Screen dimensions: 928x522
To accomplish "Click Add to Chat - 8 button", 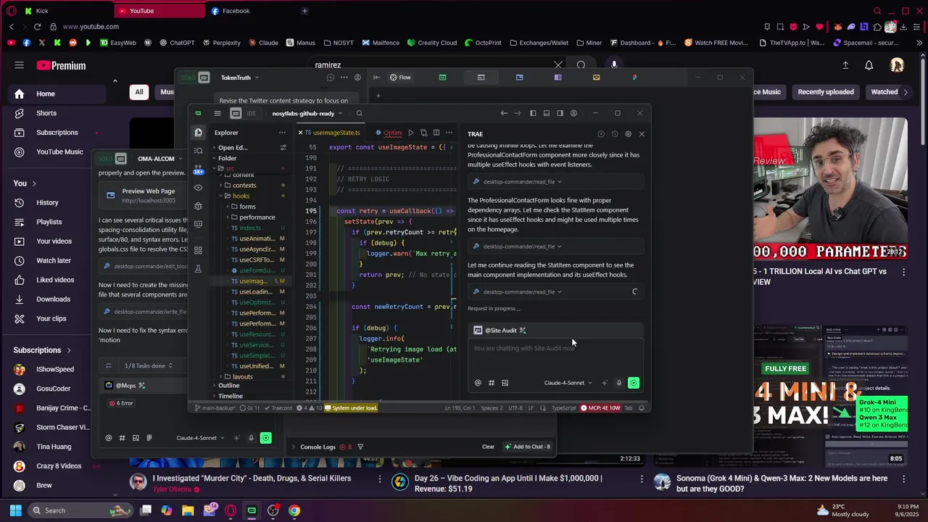I will (528, 447).
